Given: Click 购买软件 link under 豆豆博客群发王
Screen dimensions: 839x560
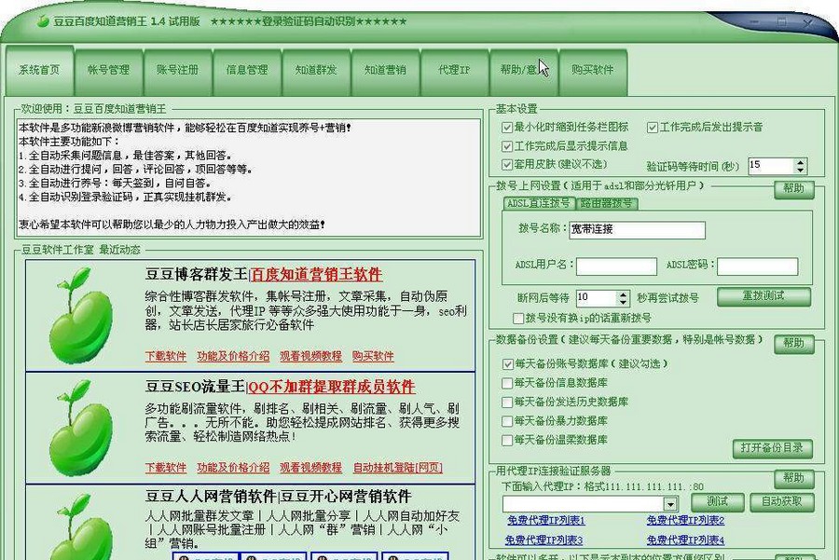Looking at the screenshot, I should click(373, 356).
